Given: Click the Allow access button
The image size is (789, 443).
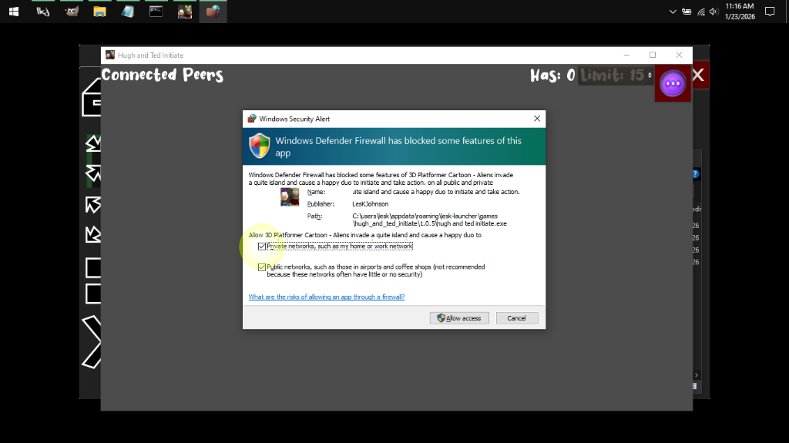Looking at the screenshot, I should point(459,318).
